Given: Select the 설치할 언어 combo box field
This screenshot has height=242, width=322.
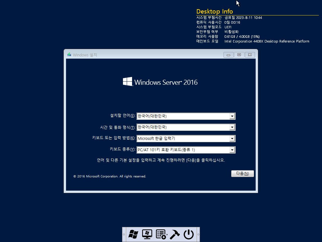Looking at the screenshot, I should coord(186,116).
